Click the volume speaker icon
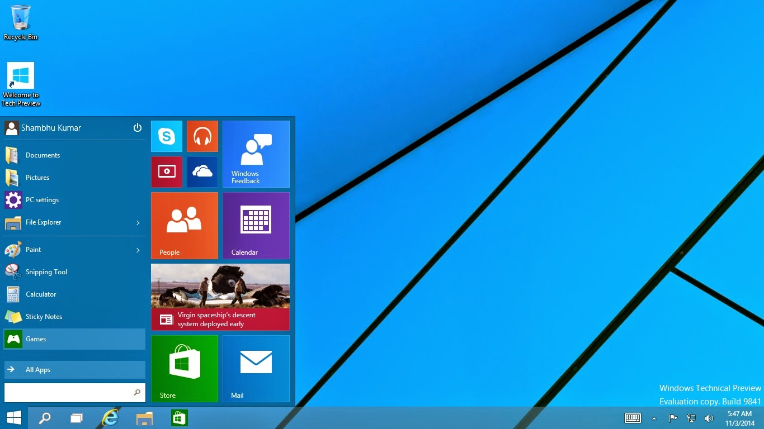Screen dimensions: 764x429 tap(709, 418)
